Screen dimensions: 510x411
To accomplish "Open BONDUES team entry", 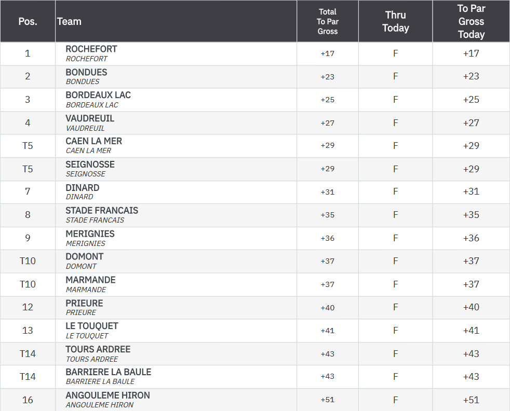I will click(x=86, y=72).
